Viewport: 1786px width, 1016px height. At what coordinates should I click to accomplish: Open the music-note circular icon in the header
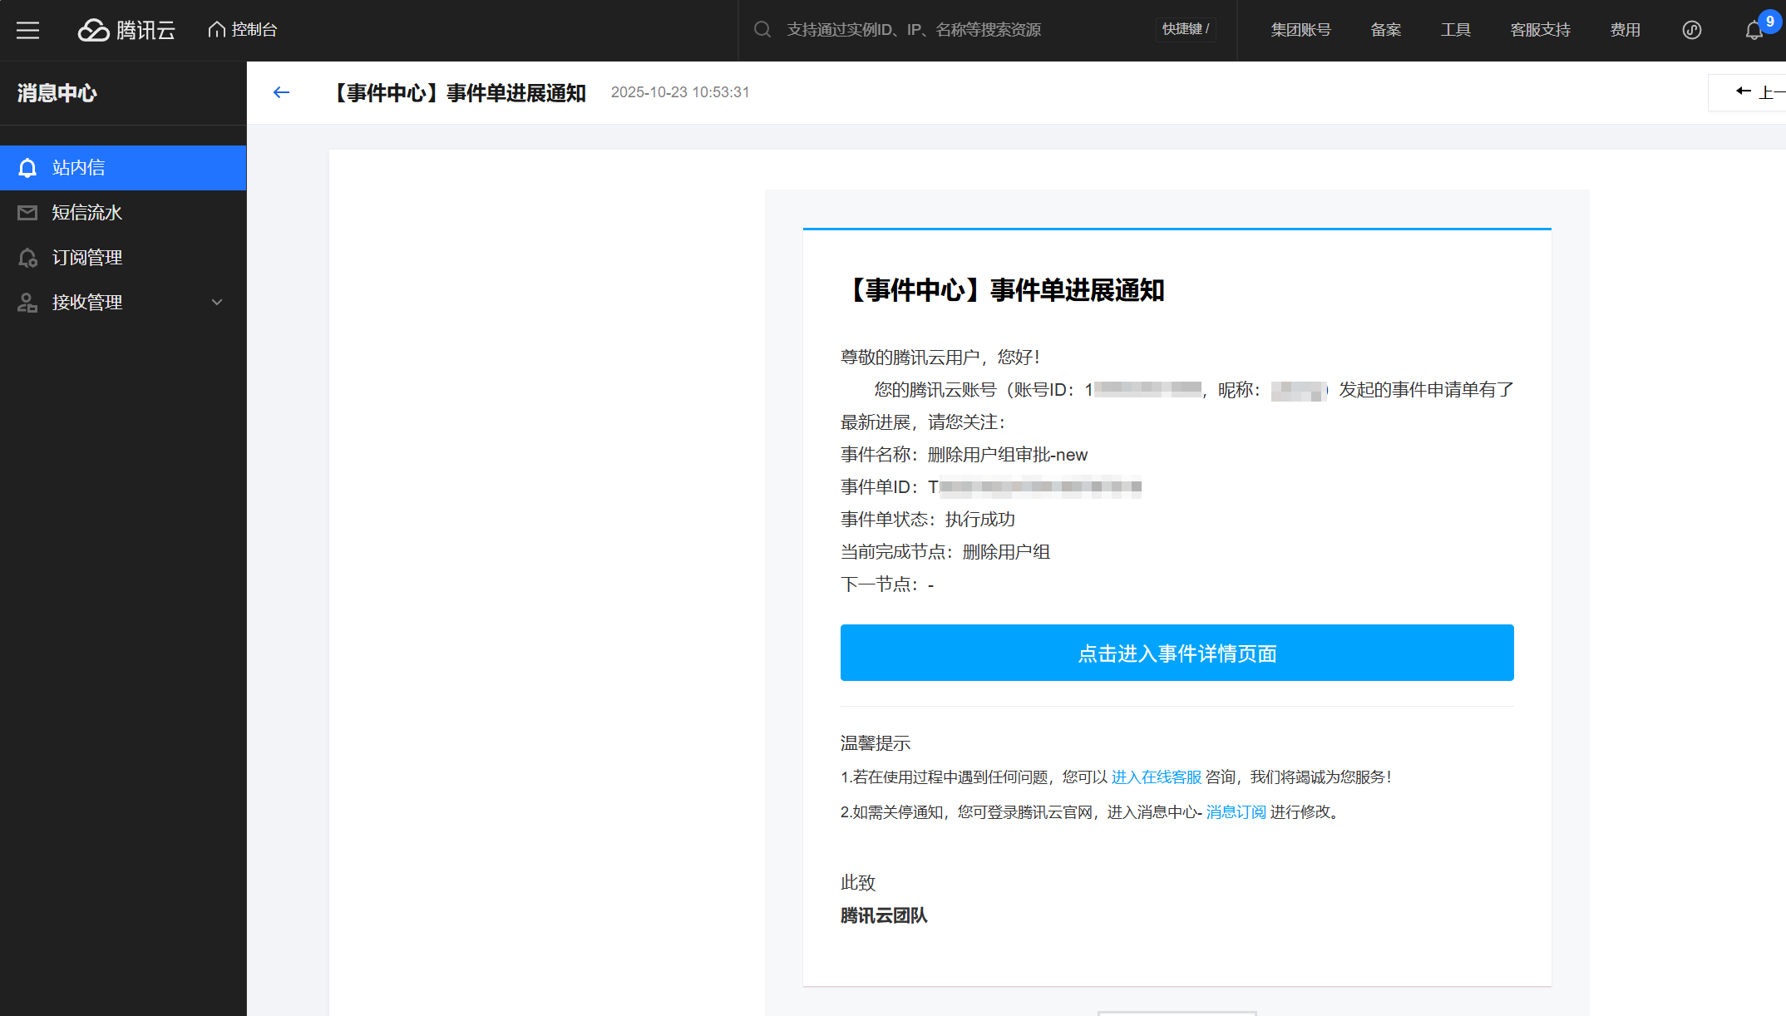[1691, 30]
